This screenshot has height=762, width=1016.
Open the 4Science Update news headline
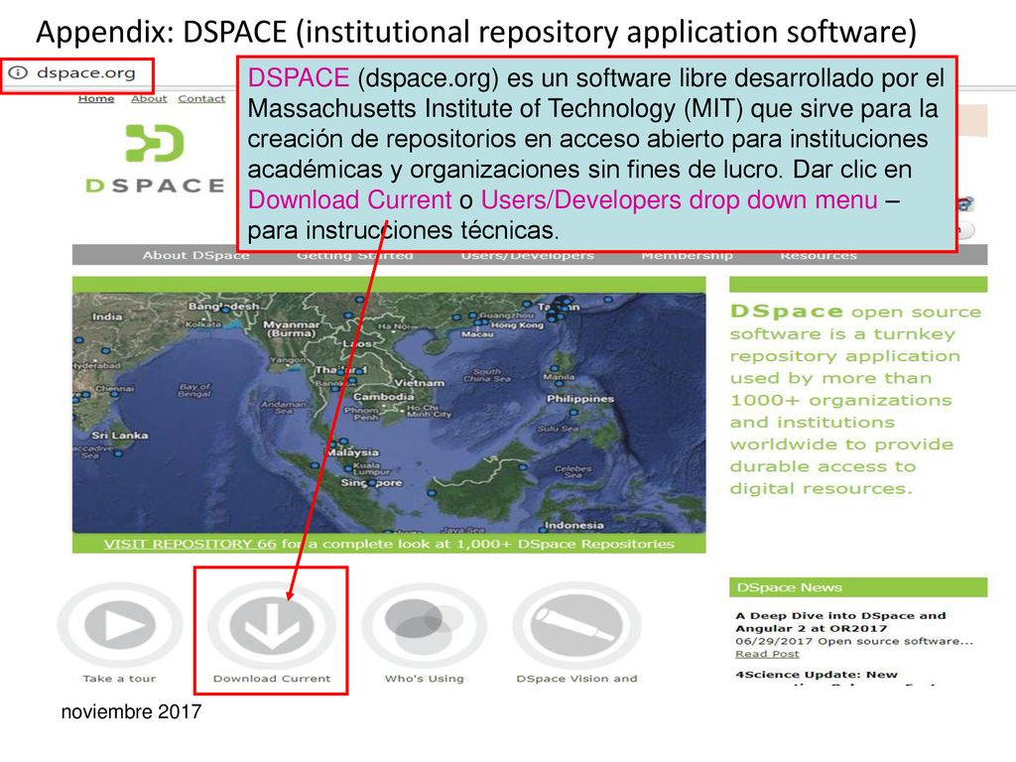(x=817, y=675)
